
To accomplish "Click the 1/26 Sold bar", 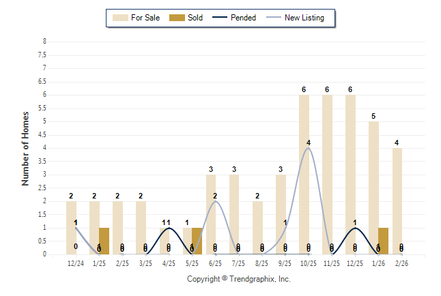I will (x=383, y=241).
